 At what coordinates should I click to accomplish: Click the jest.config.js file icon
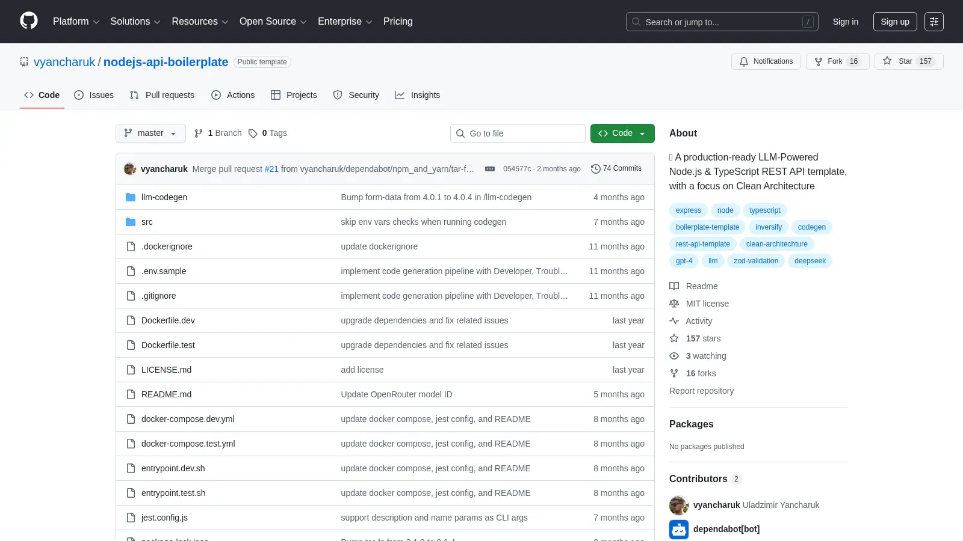click(x=131, y=518)
